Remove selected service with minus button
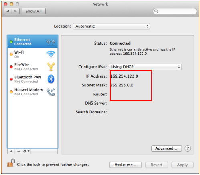 click(18, 151)
